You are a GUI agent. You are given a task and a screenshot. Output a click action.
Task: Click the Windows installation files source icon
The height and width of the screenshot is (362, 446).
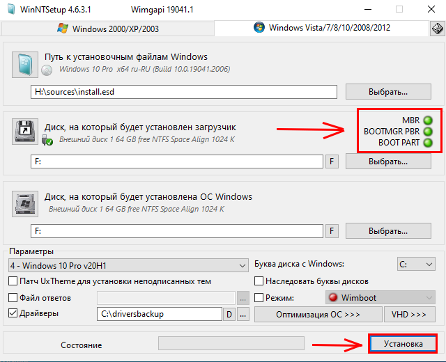(x=25, y=65)
